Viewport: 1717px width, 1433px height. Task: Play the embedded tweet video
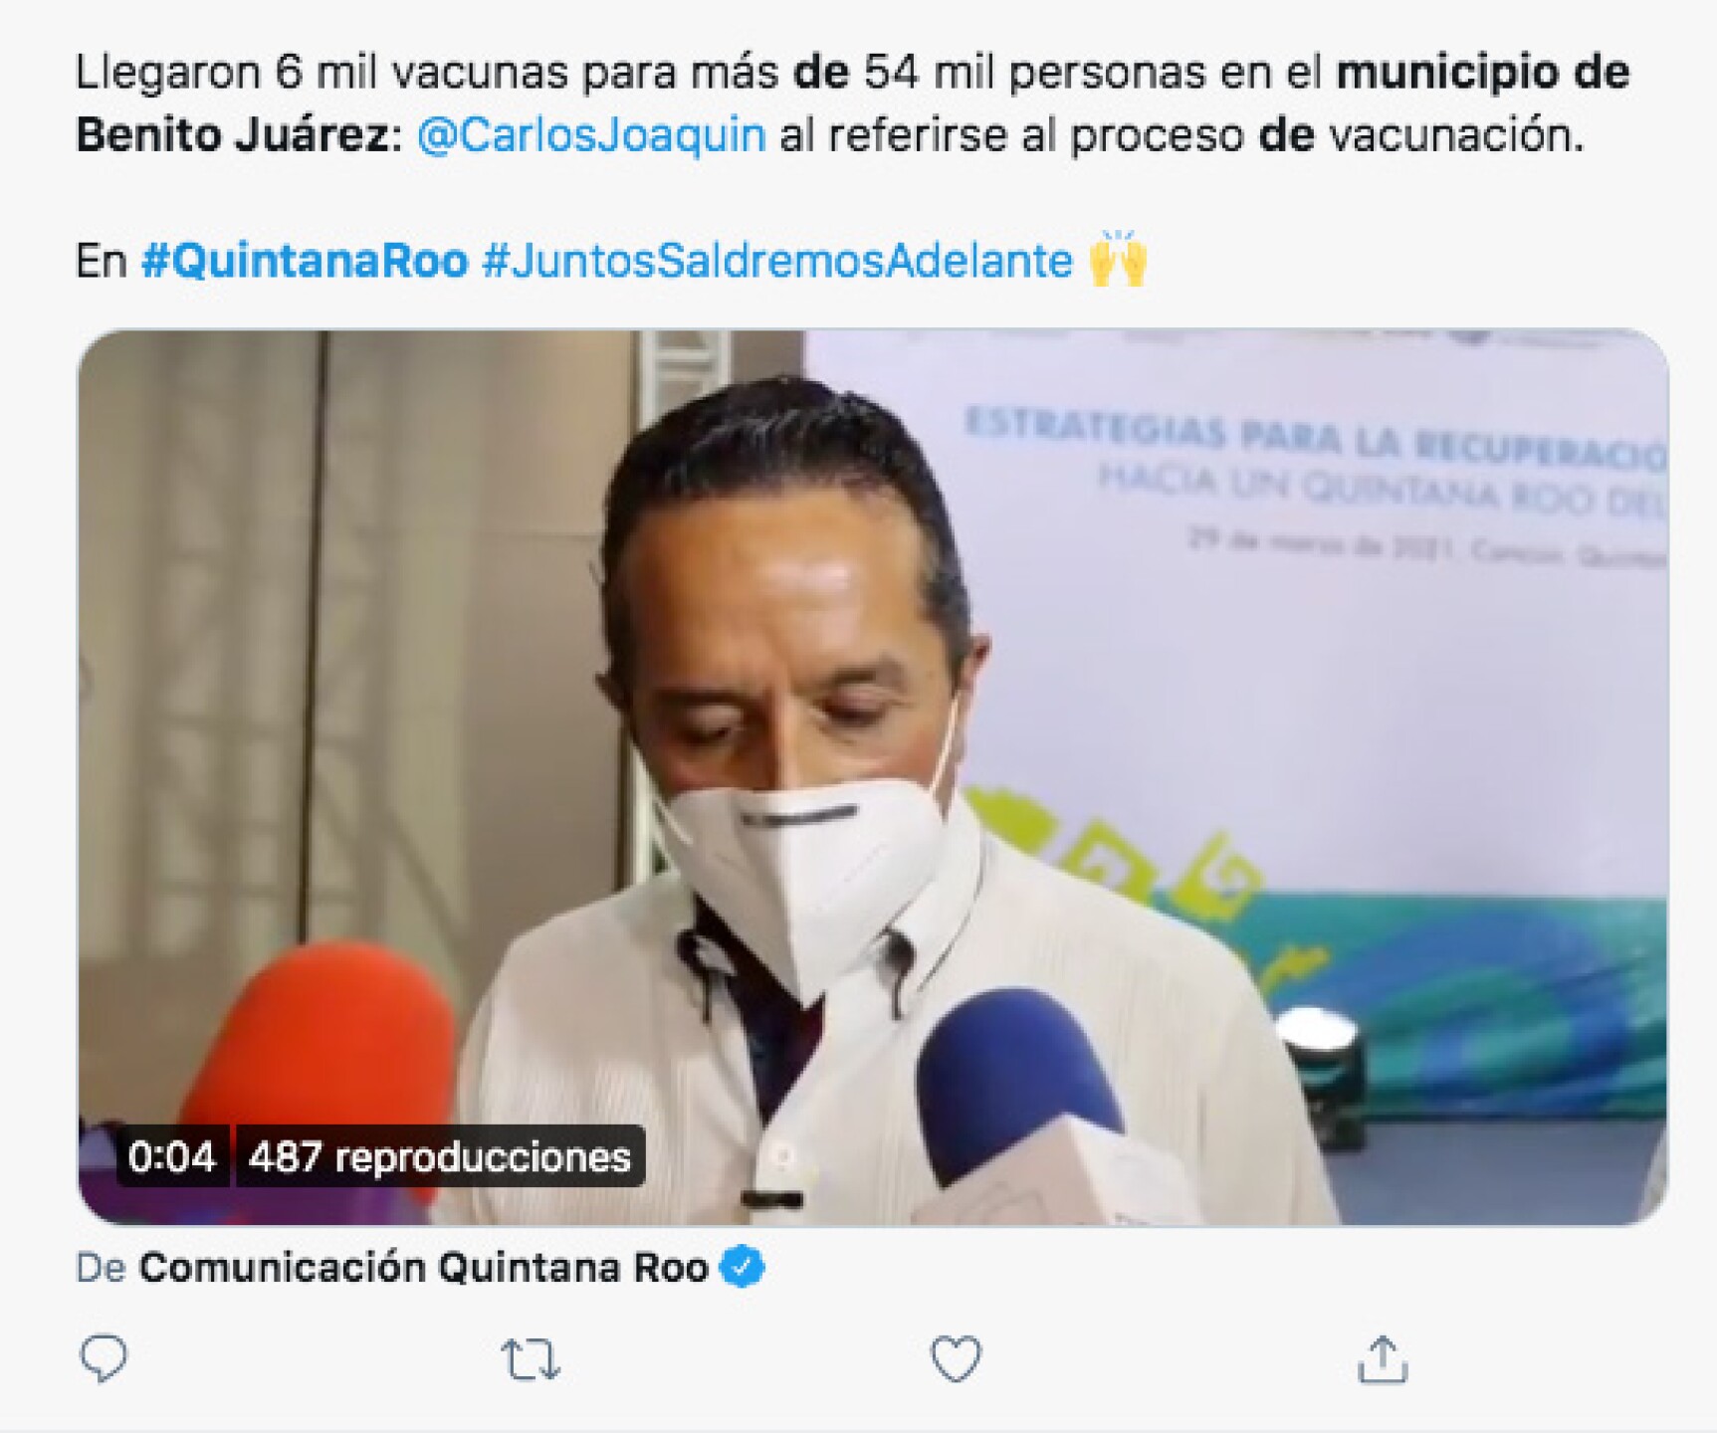coord(873,777)
